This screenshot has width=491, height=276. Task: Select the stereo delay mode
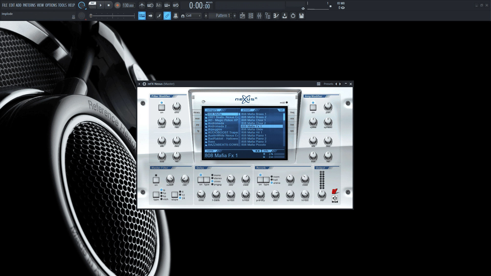[x=216, y=178]
